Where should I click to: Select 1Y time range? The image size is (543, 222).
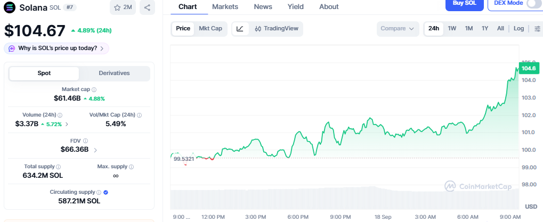pyautogui.click(x=485, y=29)
